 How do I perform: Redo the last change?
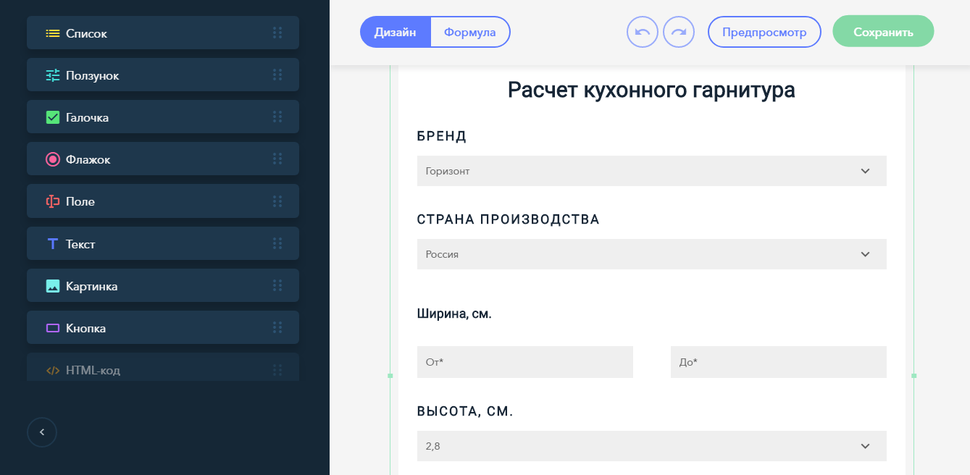[x=679, y=32]
